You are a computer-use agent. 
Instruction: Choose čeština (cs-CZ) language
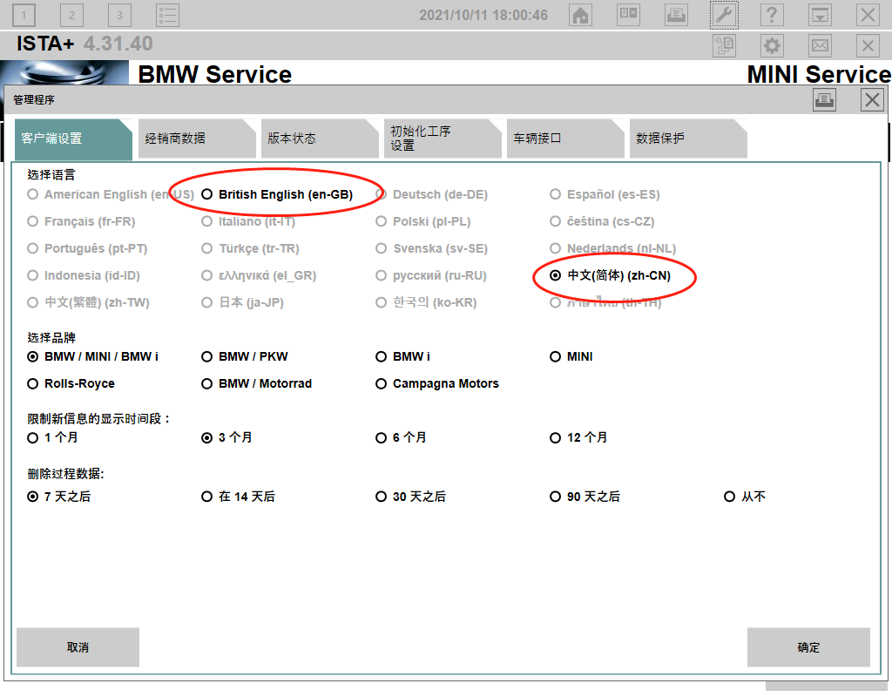pyautogui.click(x=601, y=221)
